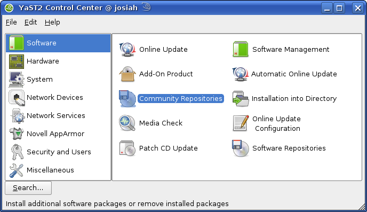Click the Network Services globe icon
Viewport: 367px width, 212px height.
click(x=17, y=116)
